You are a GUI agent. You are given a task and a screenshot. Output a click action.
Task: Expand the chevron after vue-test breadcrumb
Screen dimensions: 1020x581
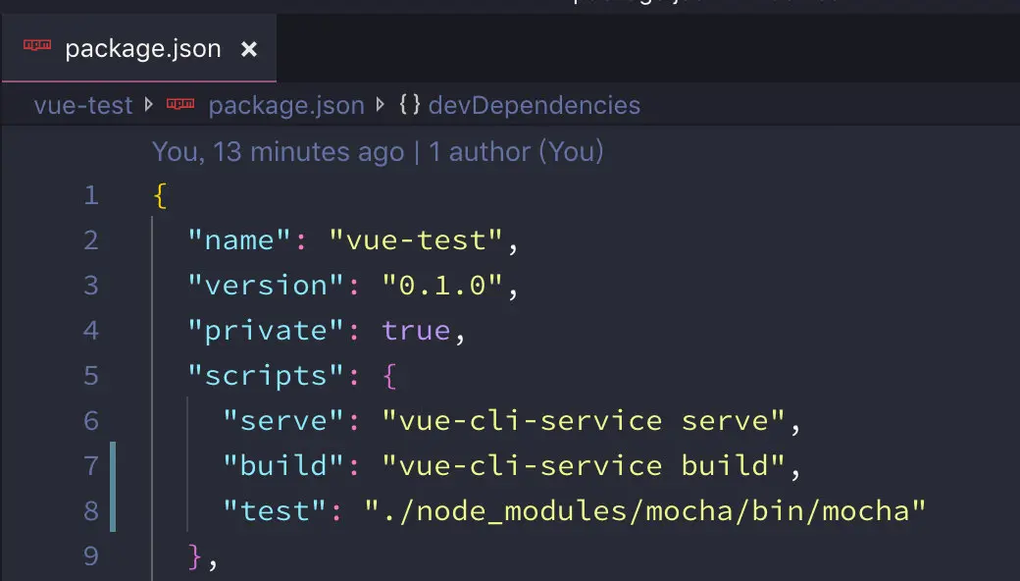point(149,105)
